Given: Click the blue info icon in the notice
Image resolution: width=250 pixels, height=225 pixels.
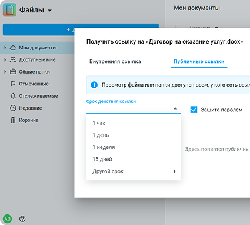Looking at the screenshot, I should coord(94,85).
